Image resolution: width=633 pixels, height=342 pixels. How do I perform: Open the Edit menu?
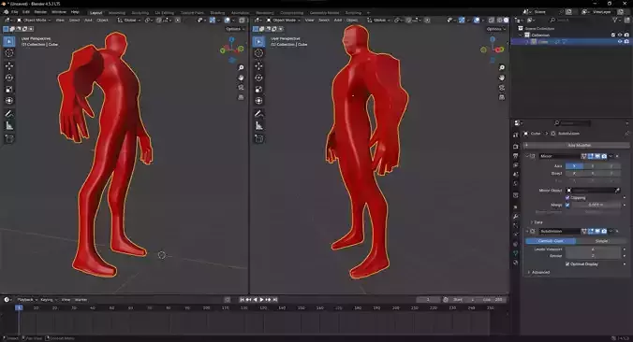tap(26, 12)
